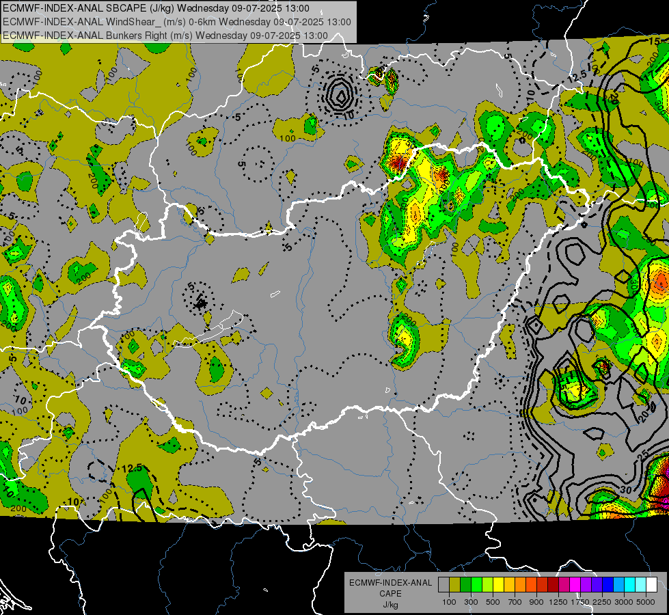Click the legend's 2250 tick label
Viewport: 669px width, 615px height.
602,602
